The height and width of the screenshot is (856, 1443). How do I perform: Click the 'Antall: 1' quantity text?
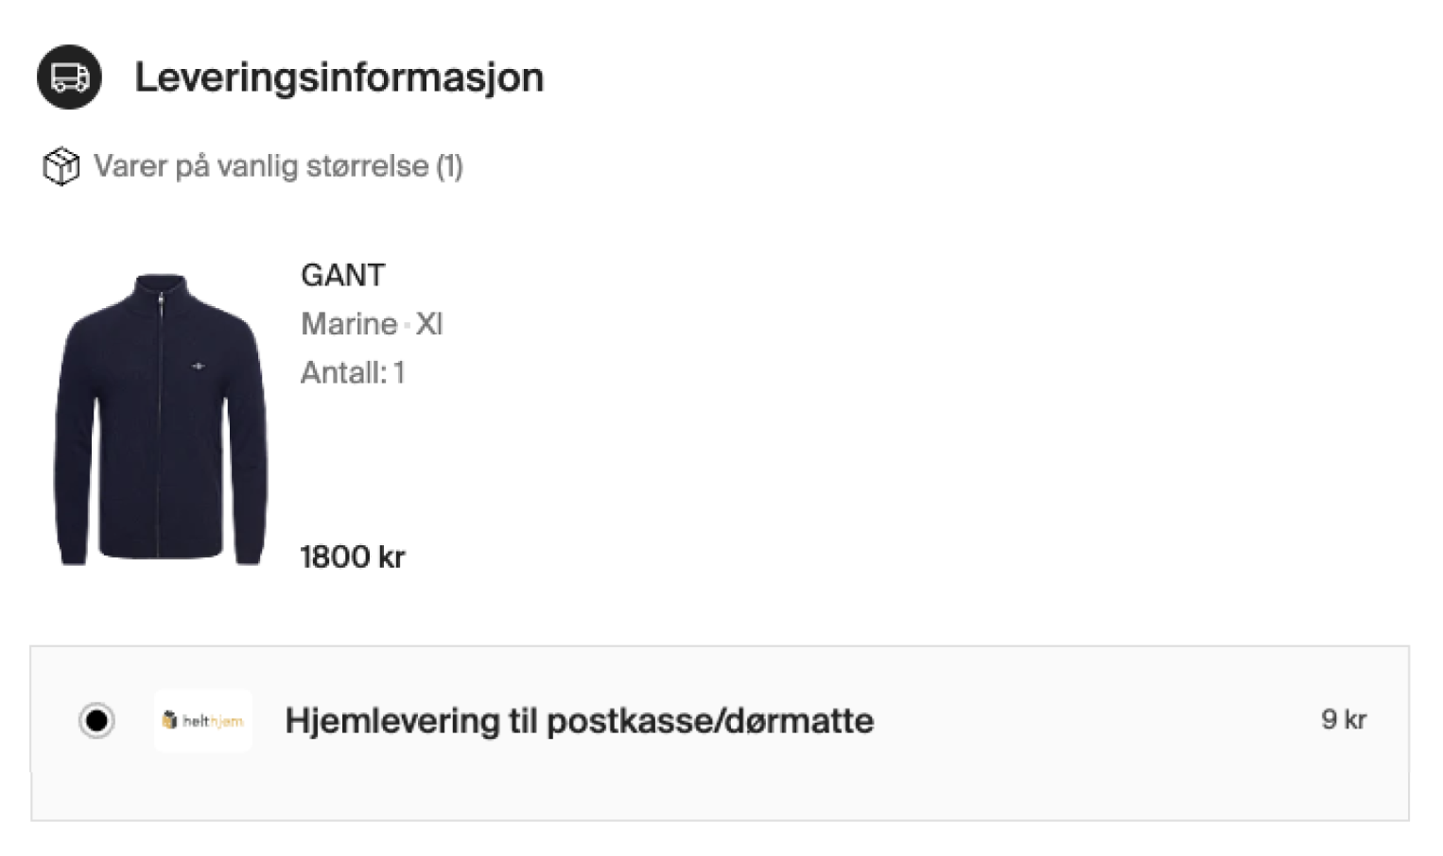(x=353, y=373)
